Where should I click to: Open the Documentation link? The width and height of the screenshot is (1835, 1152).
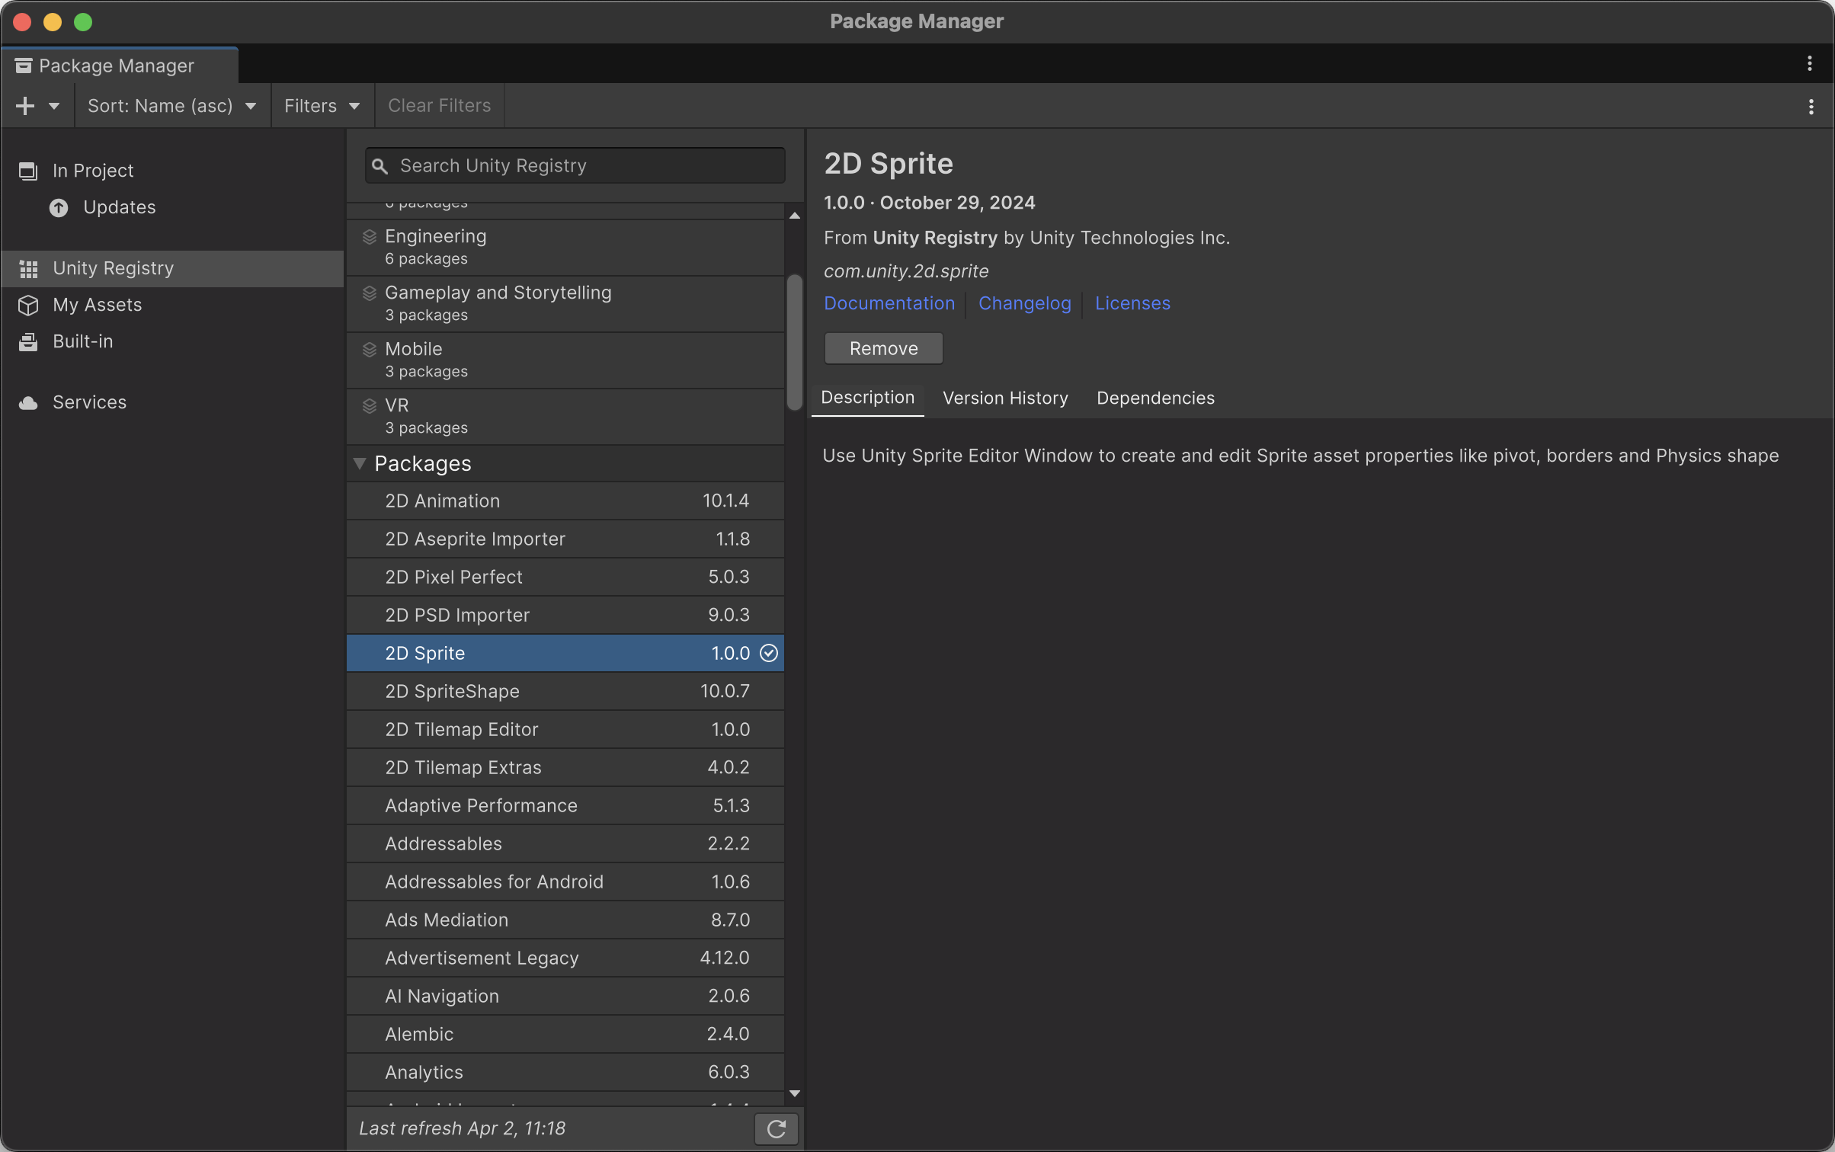pyautogui.click(x=889, y=303)
